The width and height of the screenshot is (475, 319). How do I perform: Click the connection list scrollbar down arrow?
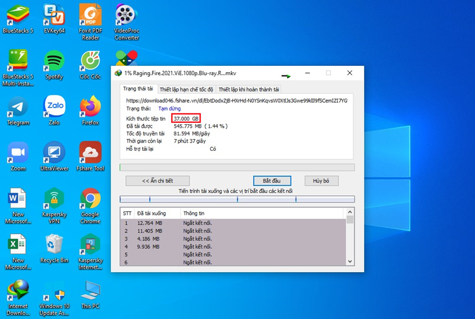(x=350, y=261)
